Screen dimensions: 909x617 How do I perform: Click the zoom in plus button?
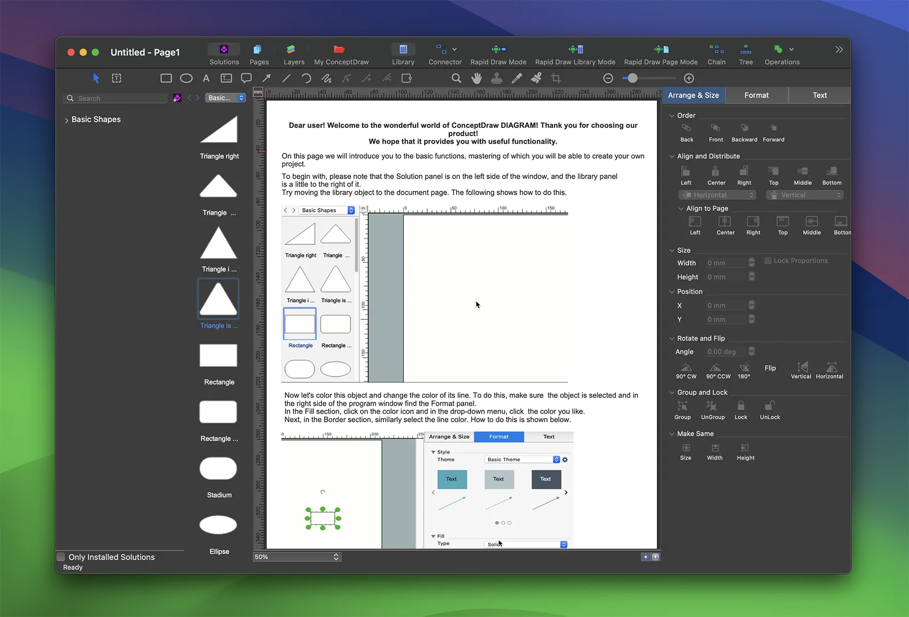click(689, 78)
